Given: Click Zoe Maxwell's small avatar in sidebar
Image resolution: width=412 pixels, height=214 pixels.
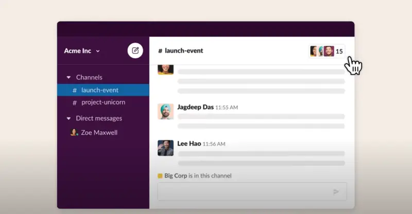Looking at the screenshot, I should 74,133.
